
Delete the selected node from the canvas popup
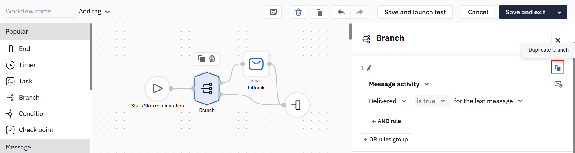(x=212, y=59)
